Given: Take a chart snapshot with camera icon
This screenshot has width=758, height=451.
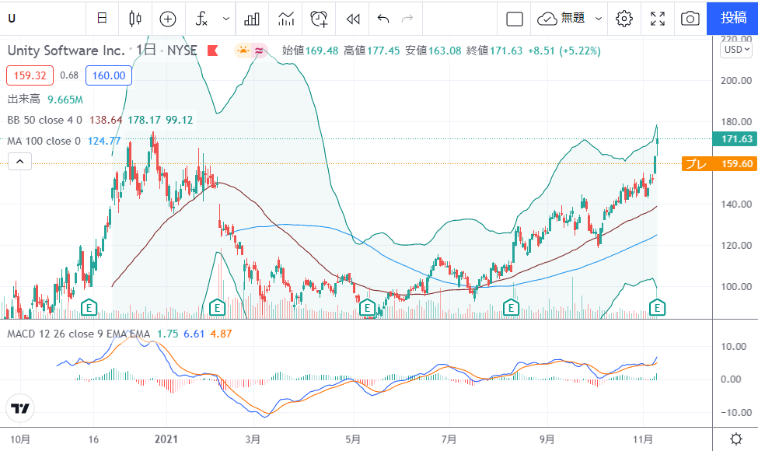Looking at the screenshot, I should pyautogui.click(x=690, y=19).
